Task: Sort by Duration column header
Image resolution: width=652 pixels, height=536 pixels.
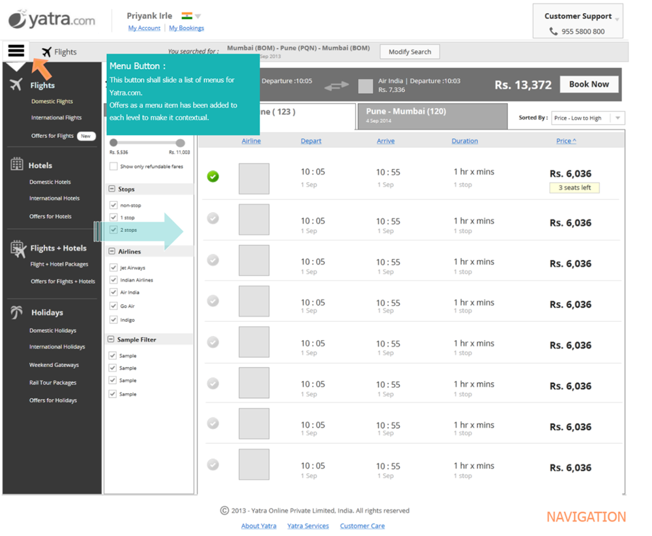Action: coord(464,141)
